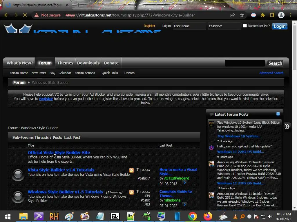The height and width of the screenshot is (222, 297).
Task: Open the Calendar link
Action: (x=65, y=73)
